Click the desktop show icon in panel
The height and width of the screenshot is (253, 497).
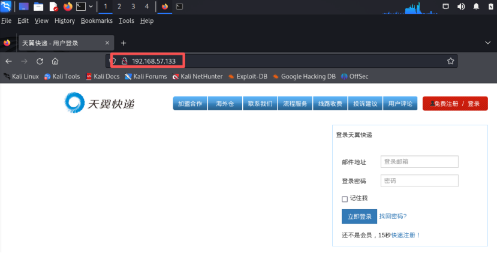tap(24, 7)
